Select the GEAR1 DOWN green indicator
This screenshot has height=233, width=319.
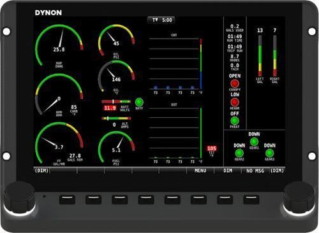[x=254, y=141]
